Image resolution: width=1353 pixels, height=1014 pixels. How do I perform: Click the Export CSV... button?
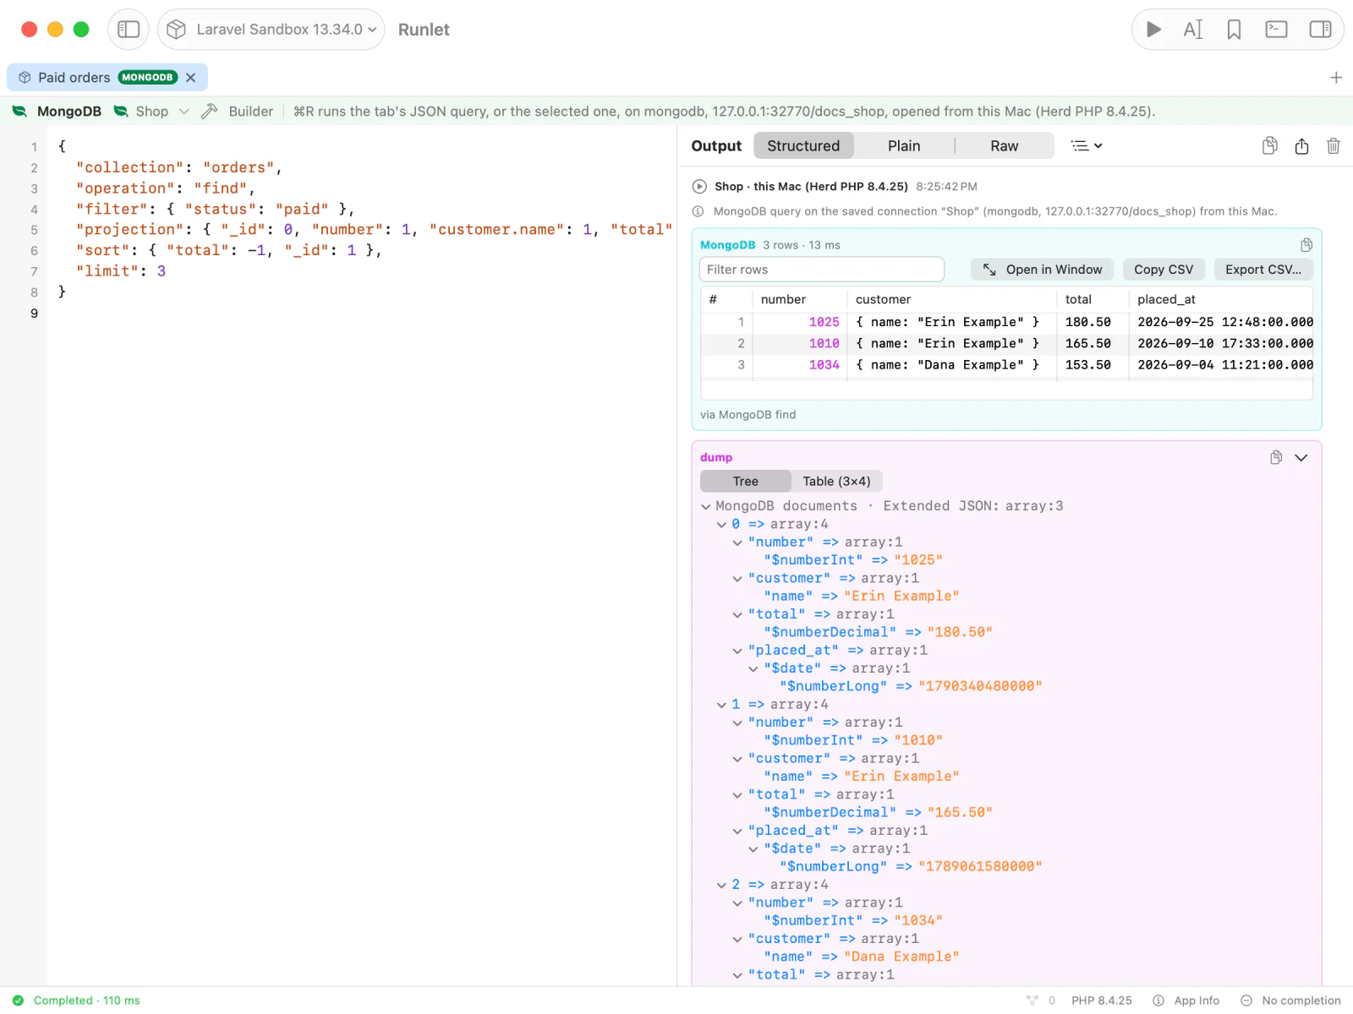pyautogui.click(x=1263, y=270)
